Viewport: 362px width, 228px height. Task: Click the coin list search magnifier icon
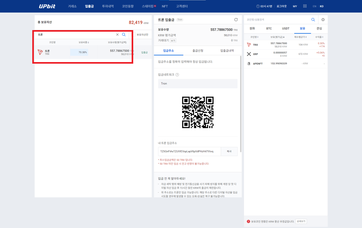click(x=313, y=20)
